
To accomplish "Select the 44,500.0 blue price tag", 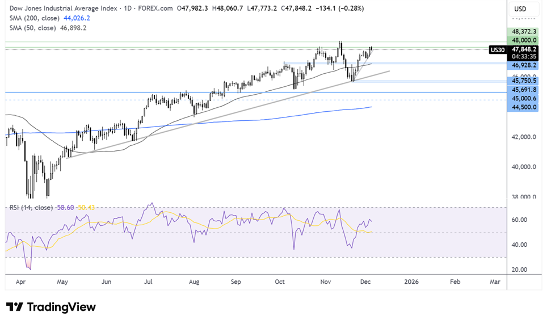I will pyautogui.click(x=523, y=107).
